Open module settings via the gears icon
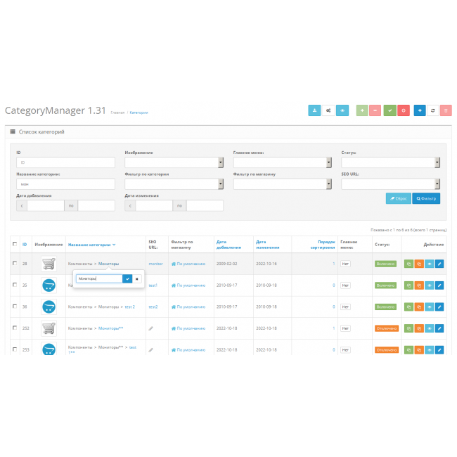The height and width of the screenshot is (457, 457). click(x=328, y=110)
